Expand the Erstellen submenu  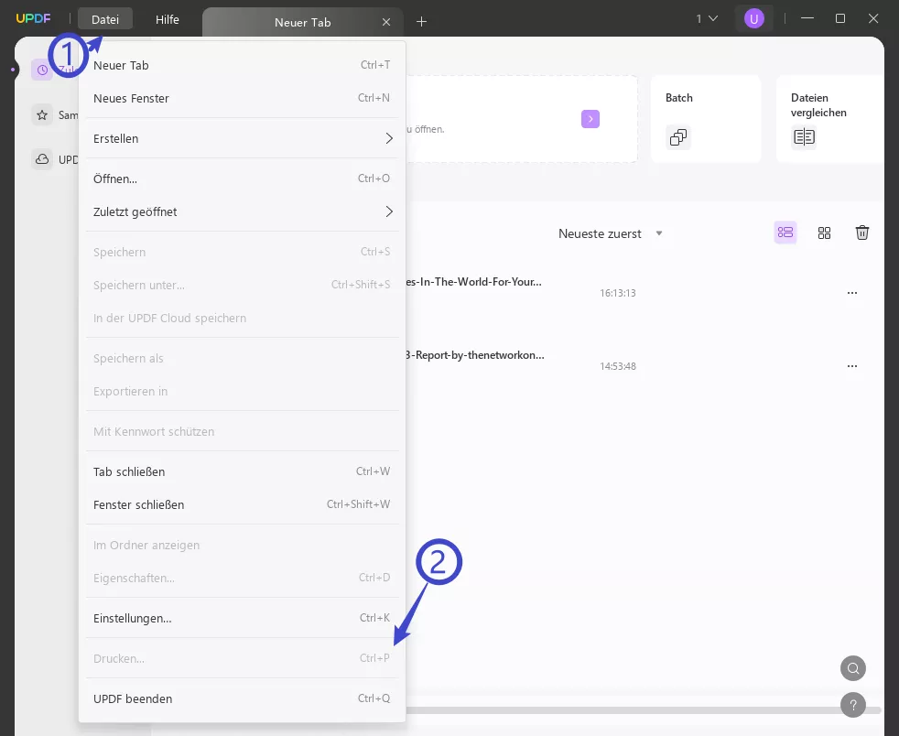point(242,139)
